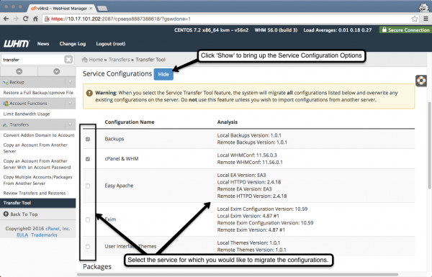Click the Home breadcrumb house icon
432x277 pixels.
coord(85,60)
